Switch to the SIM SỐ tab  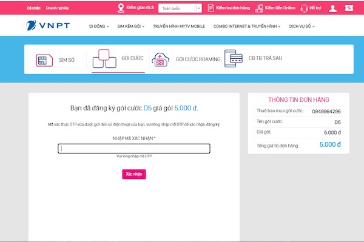67,60
